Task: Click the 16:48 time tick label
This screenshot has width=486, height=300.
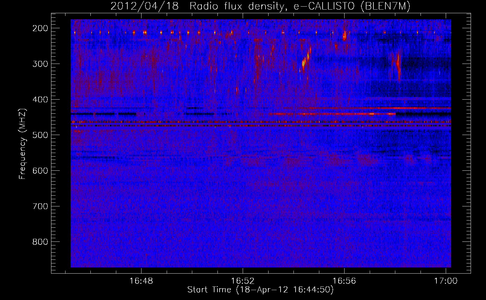Action: pos(141,281)
